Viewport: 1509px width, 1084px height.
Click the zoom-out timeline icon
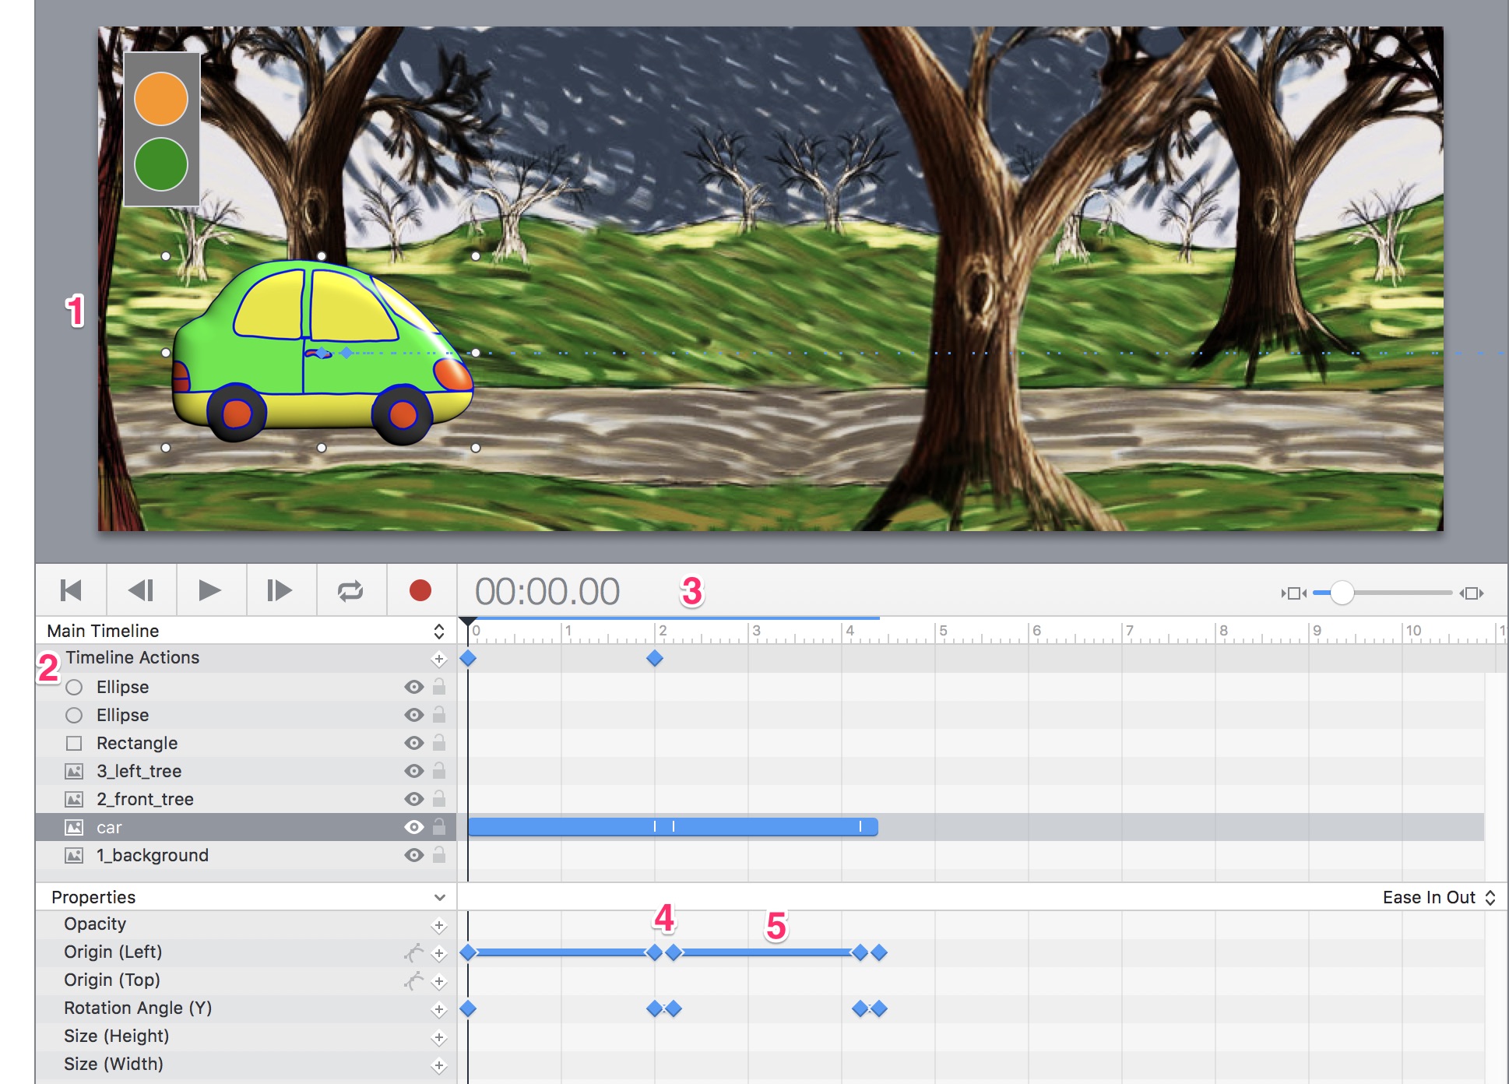(x=1294, y=593)
